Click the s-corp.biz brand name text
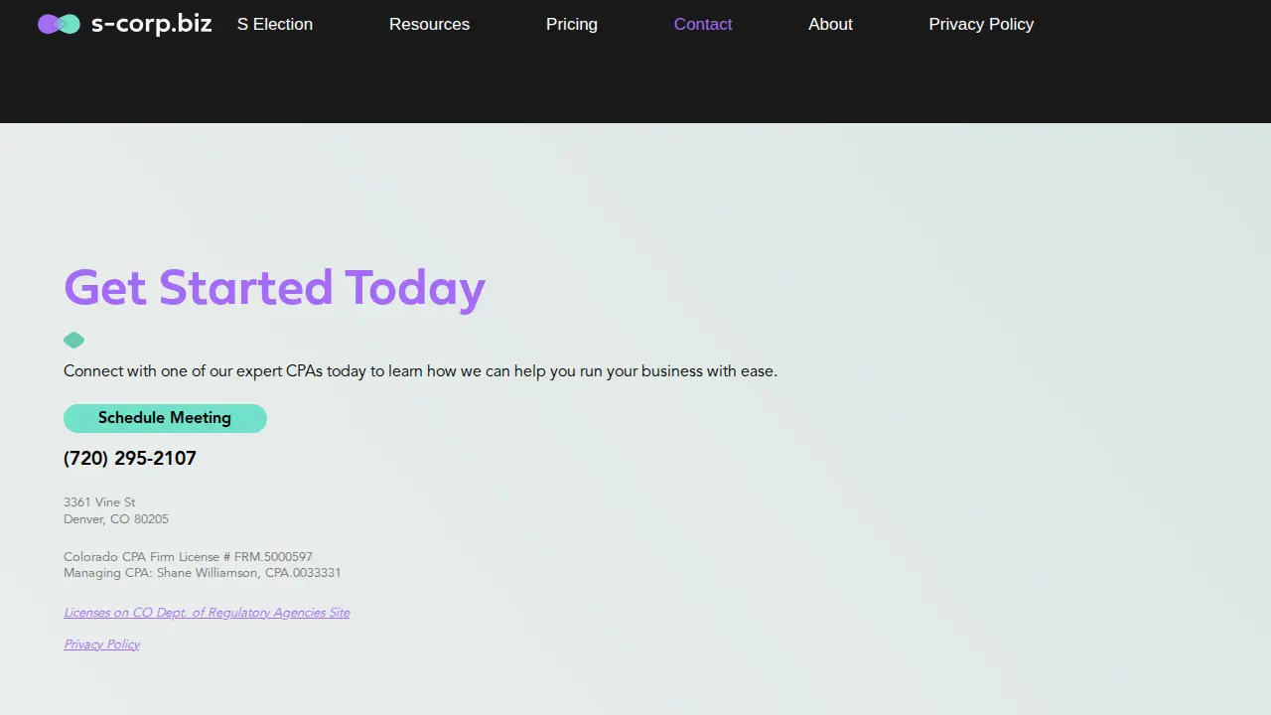 tap(152, 24)
